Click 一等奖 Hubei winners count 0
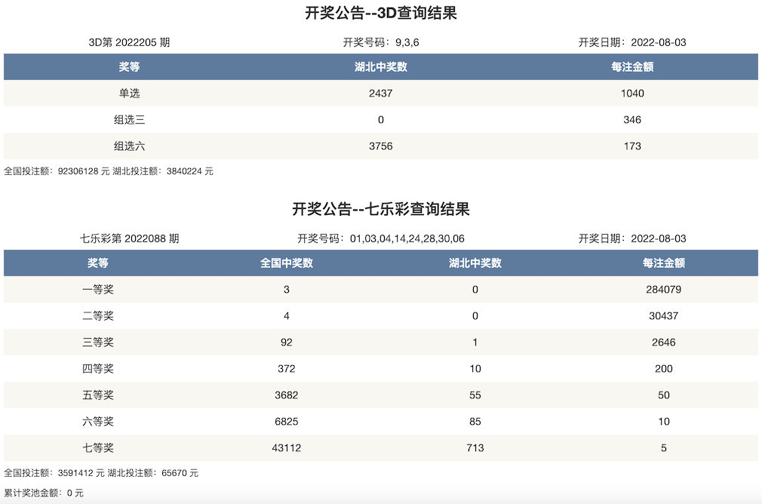The width and height of the screenshot is (762, 504). (475, 290)
